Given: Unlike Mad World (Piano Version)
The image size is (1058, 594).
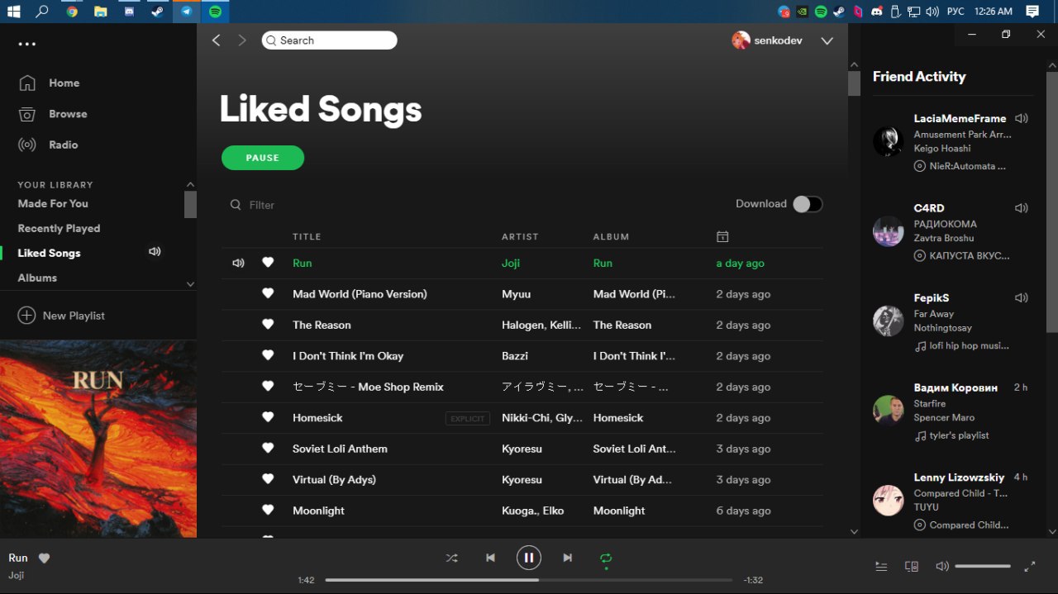Looking at the screenshot, I should point(268,293).
